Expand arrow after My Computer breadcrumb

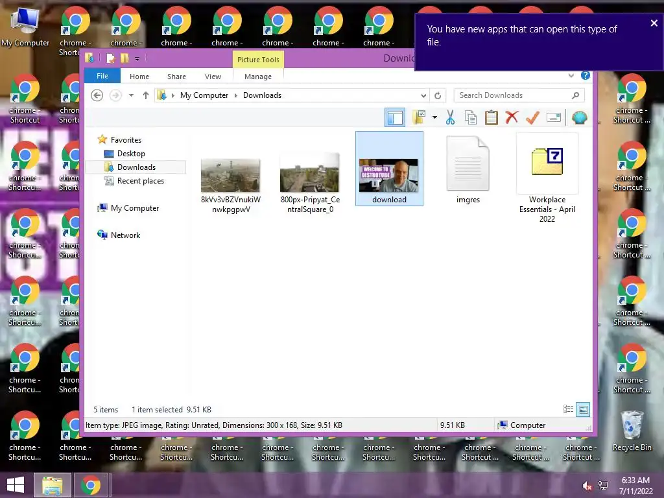point(236,96)
